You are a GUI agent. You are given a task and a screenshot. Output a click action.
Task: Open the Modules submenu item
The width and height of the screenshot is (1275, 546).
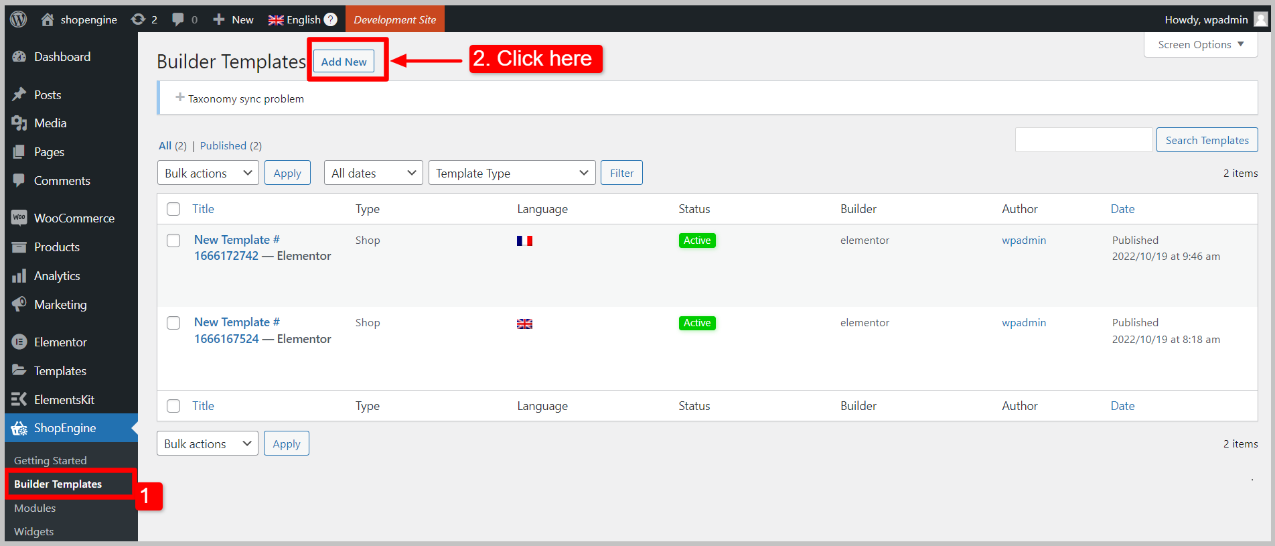pyautogui.click(x=35, y=508)
